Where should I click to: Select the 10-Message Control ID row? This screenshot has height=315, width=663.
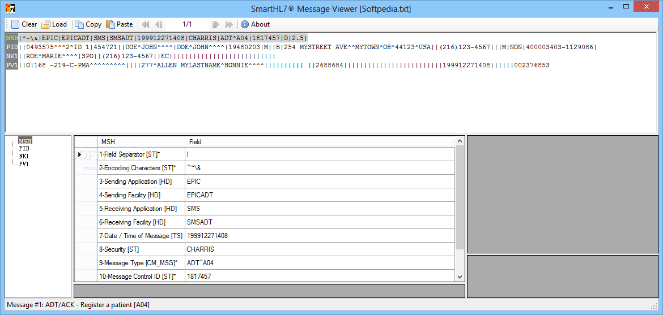265,276
